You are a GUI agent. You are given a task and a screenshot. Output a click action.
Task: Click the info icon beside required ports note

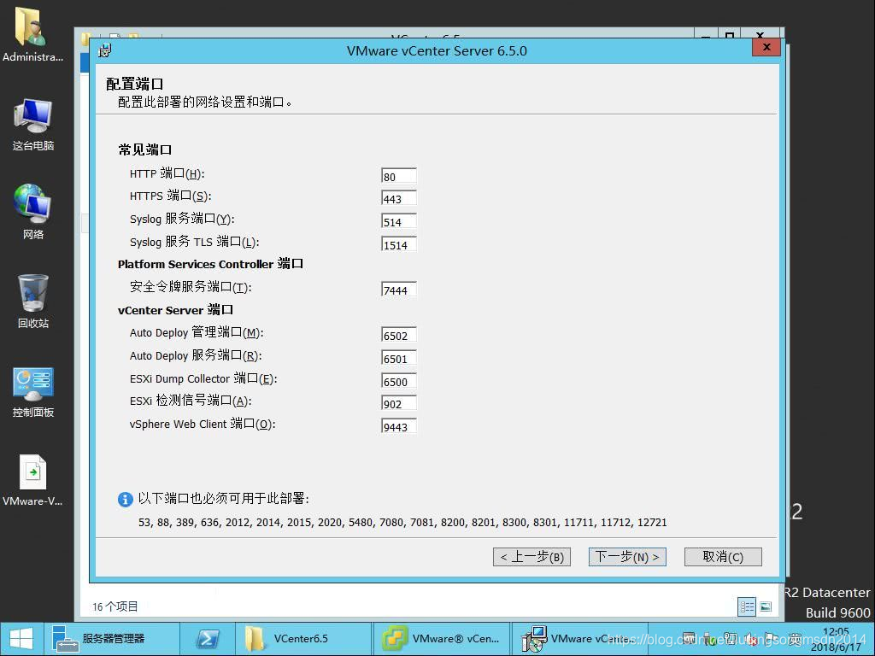tap(125, 499)
